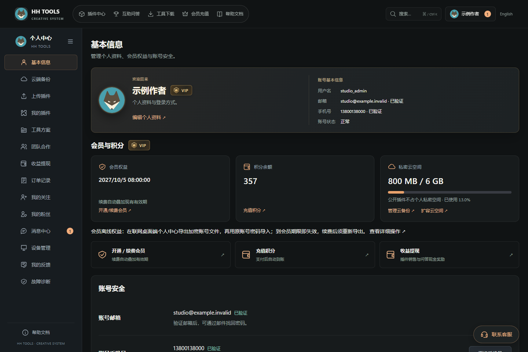This screenshot has width=528, height=352.
Task: Select 工具方案 in the sidebar
Action: click(x=41, y=130)
